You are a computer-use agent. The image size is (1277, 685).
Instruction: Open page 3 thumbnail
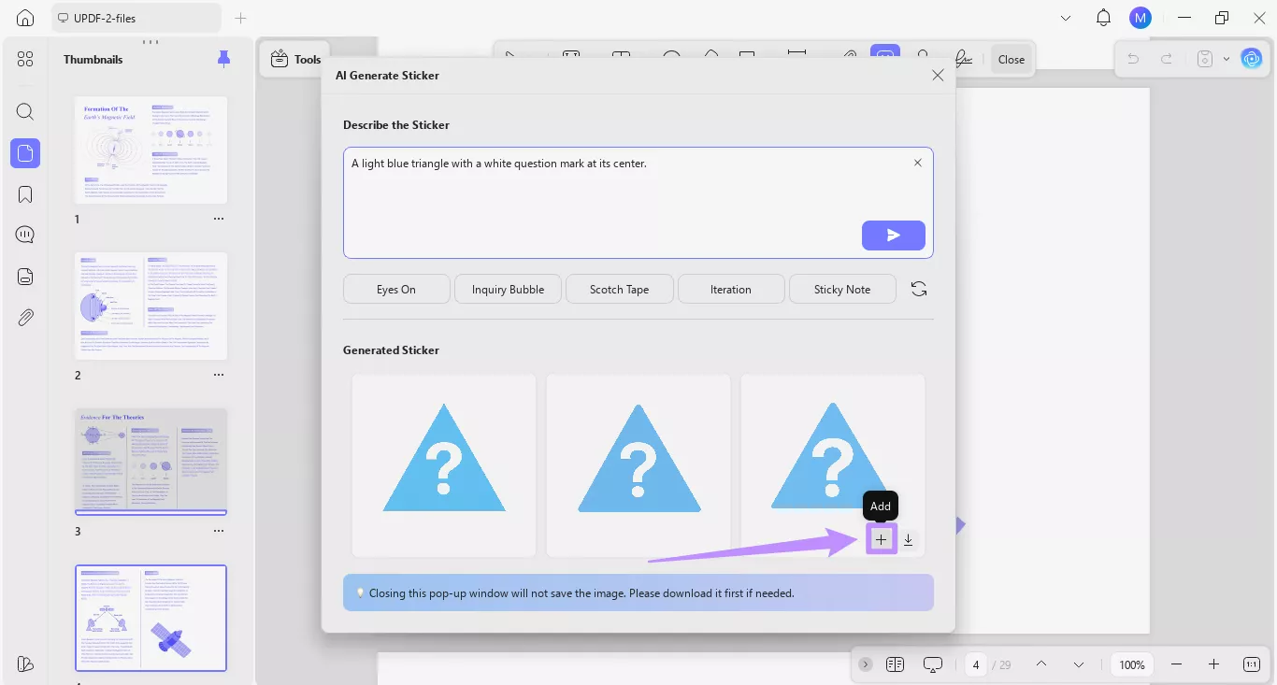pos(151,462)
